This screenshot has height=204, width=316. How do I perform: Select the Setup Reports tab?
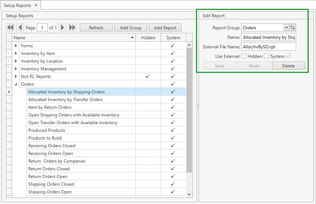point(17,5)
